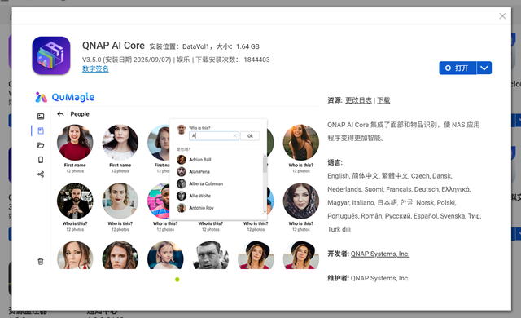Select the albums icon in QuMagie sidebar
This screenshot has height=318, width=521.
point(41,130)
